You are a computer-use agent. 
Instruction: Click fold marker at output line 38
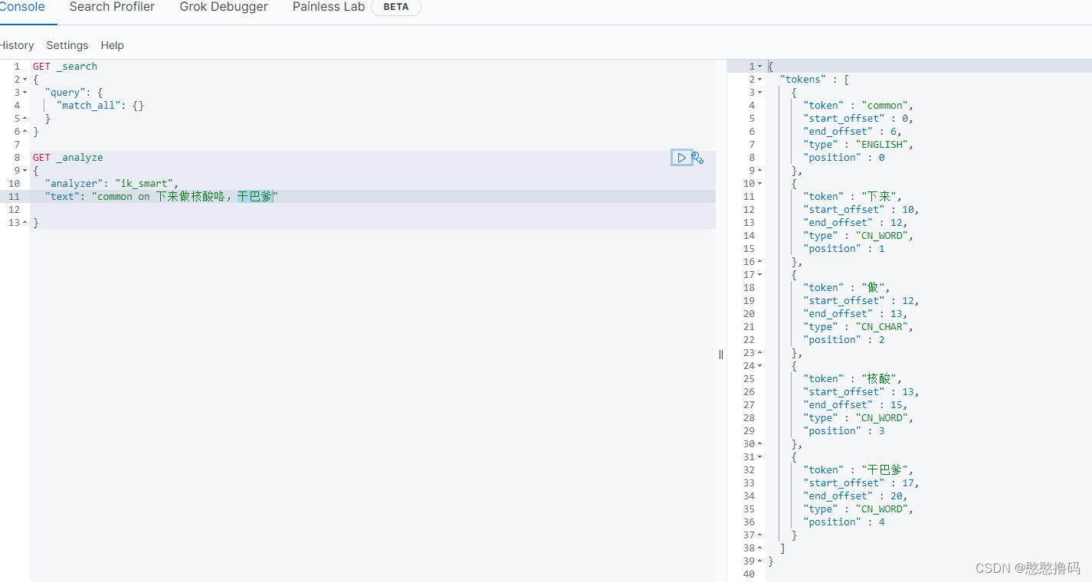tap(759, 548)
